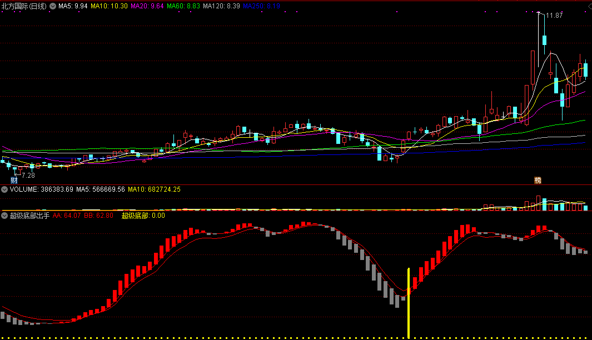
Task: Click the 榜 marker icon below the chart
Action: (538, 181)
